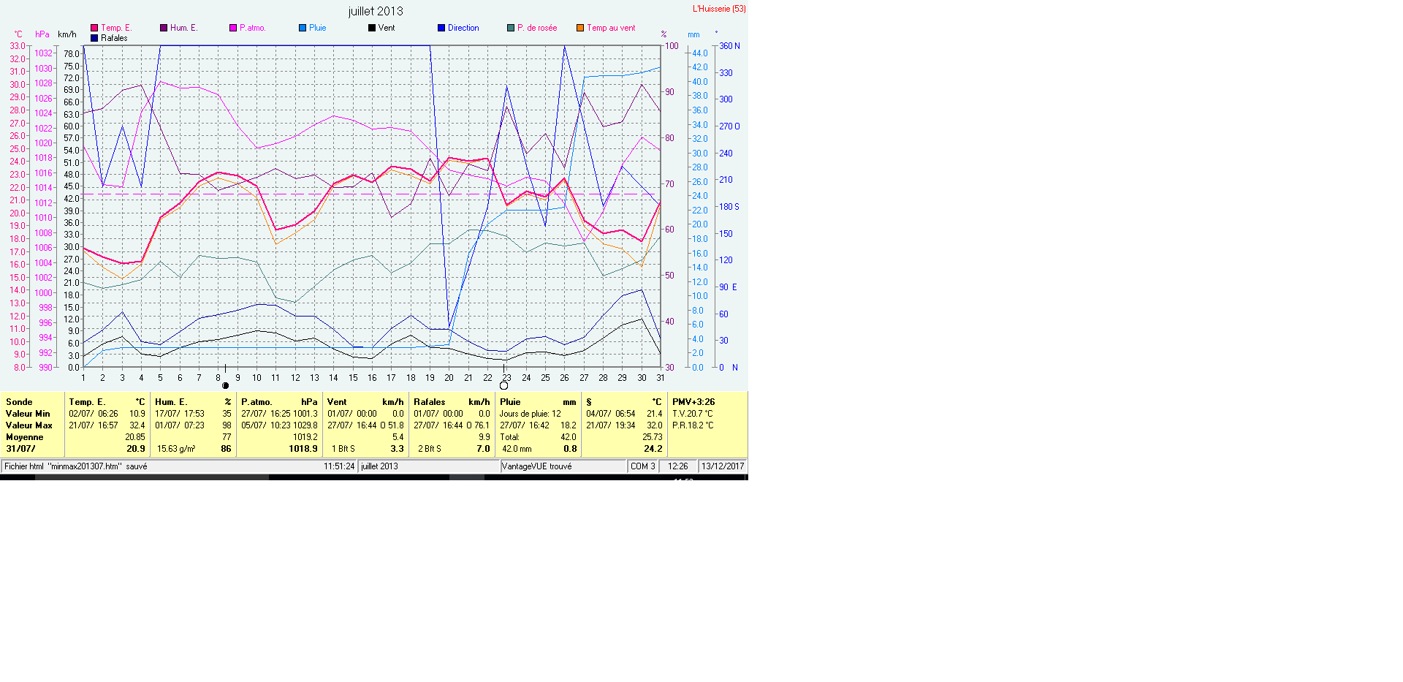Click the '270 O' direction axis label
Image resolution: width=1403 pixels, height=682 pixels.
[729, 126]
